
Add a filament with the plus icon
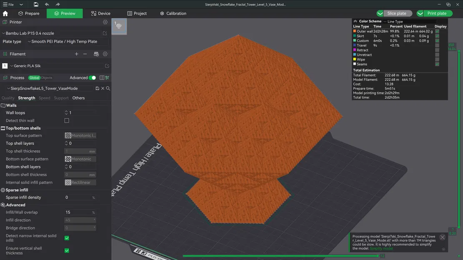click(76, 54)
